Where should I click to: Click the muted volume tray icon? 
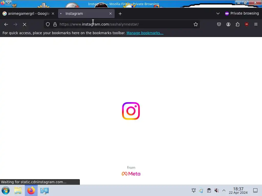(x=216, y=190)
